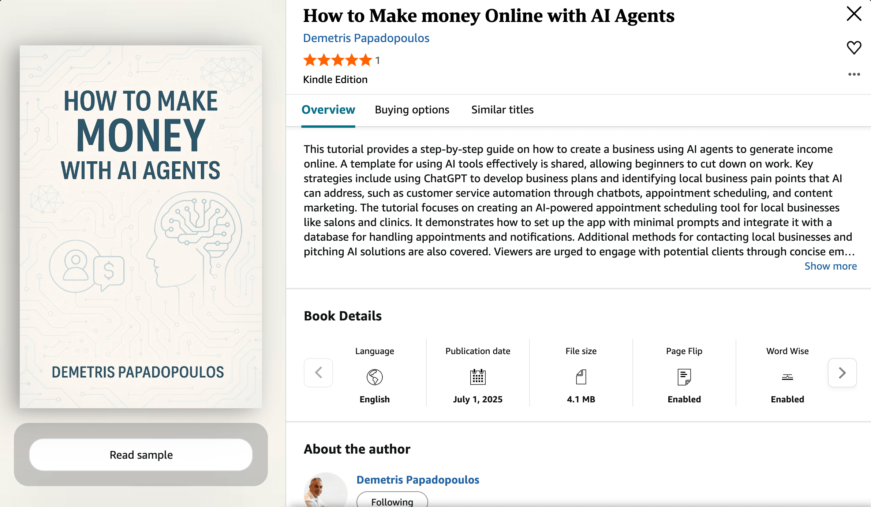Add book to wishlist with heart icon
The width and height of the screenshot is (871, 507).
coord(854,48)
